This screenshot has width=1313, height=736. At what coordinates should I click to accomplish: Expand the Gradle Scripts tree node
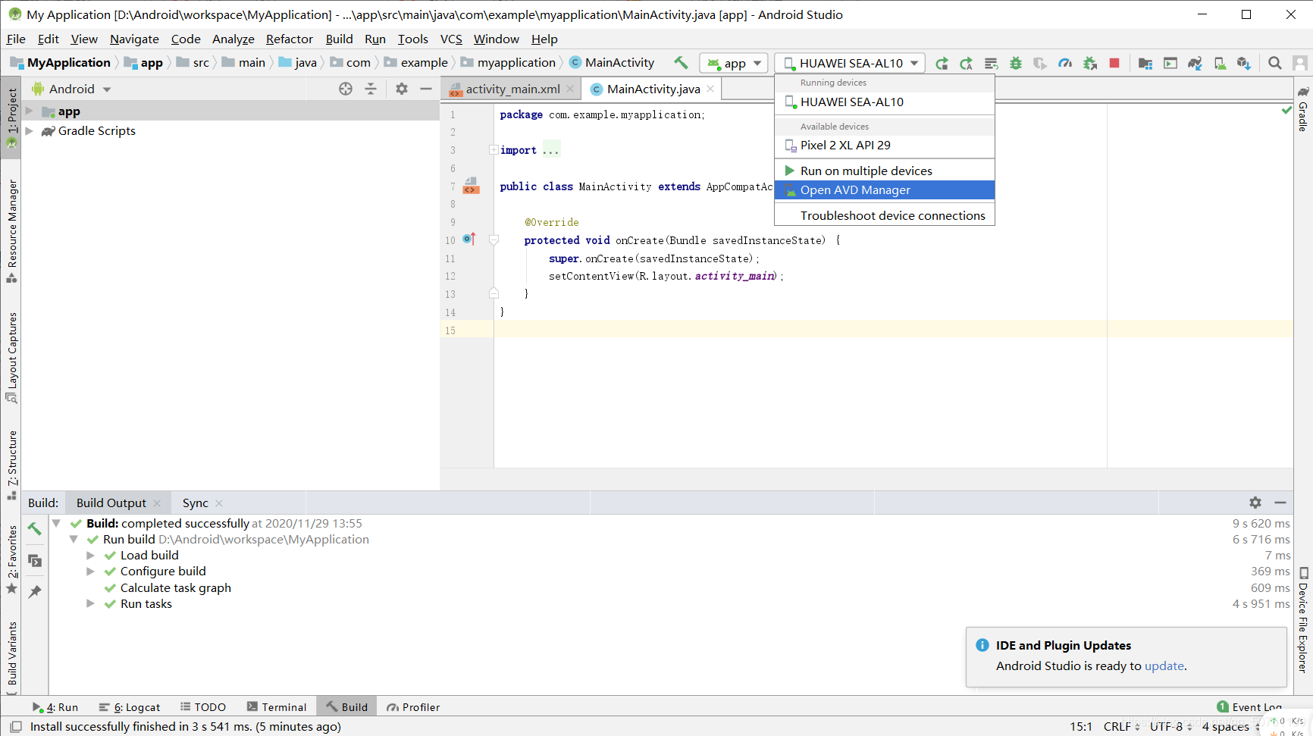pyautogui.click(x=29, y=130)
